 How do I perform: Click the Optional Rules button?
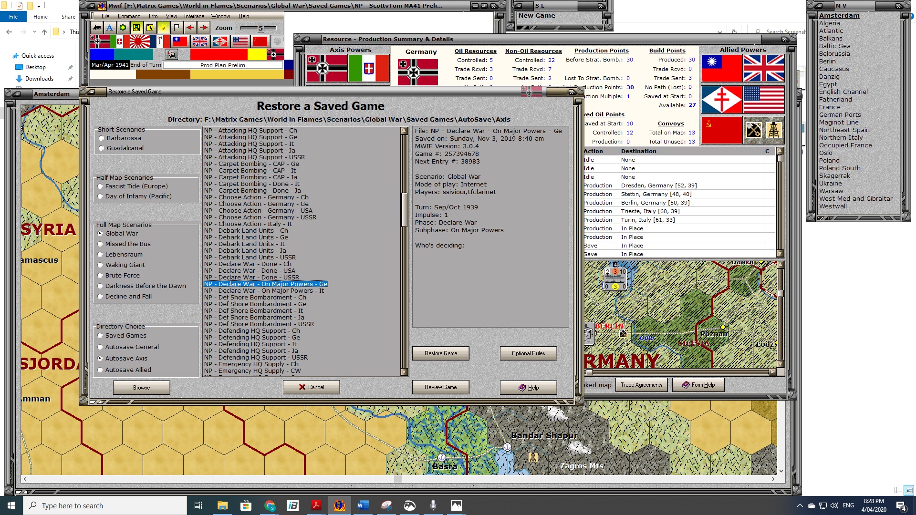coord(528,353)
